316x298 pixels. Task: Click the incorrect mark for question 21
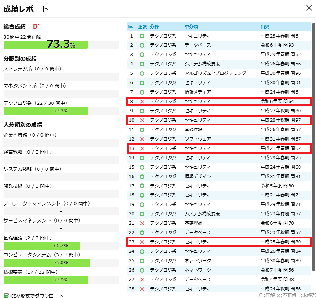[x=143, y=223]
